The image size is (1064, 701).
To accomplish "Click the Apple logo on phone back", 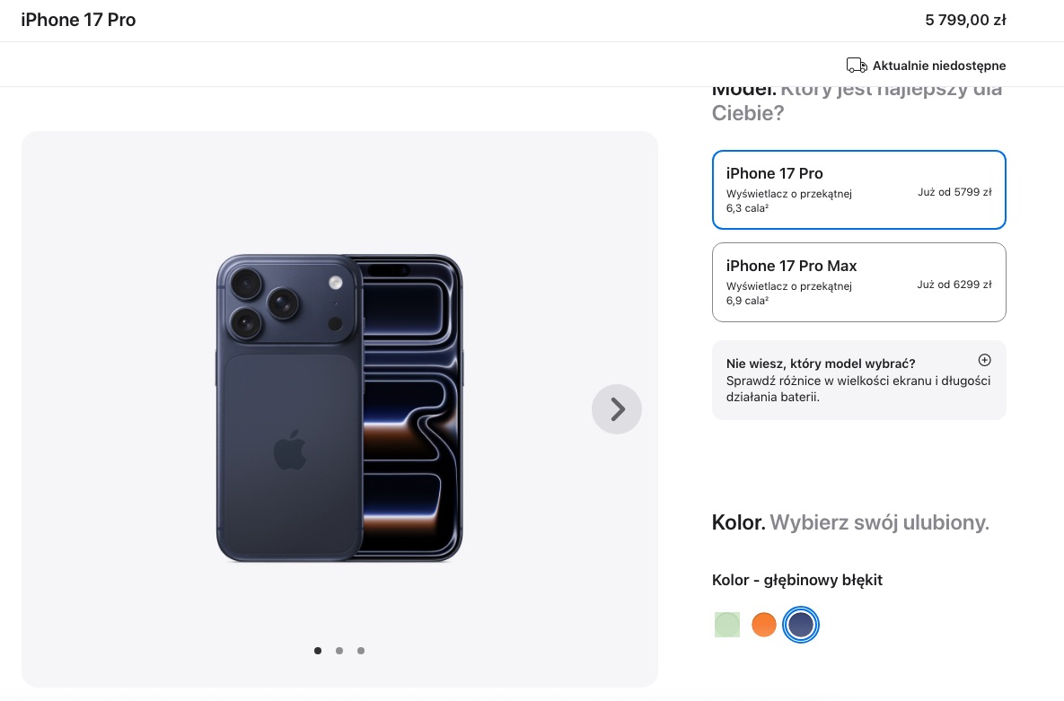I will click(x=290, y=450).
